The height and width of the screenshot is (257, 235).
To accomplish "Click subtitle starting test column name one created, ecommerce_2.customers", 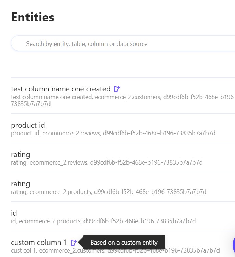I will 86,97.
